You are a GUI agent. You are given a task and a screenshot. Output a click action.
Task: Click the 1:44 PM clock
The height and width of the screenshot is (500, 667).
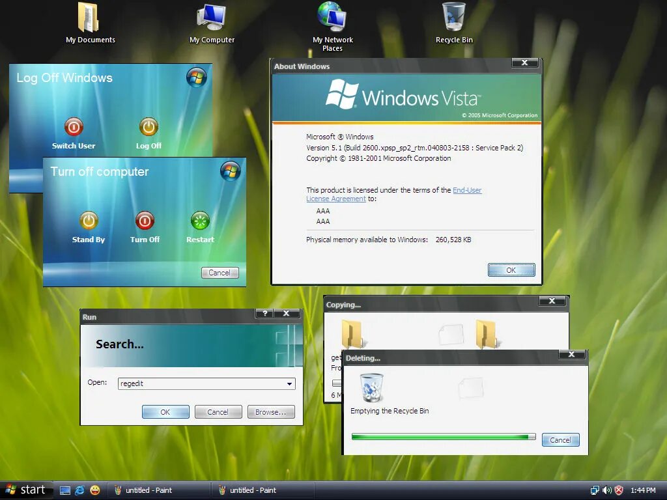[643, 490]
